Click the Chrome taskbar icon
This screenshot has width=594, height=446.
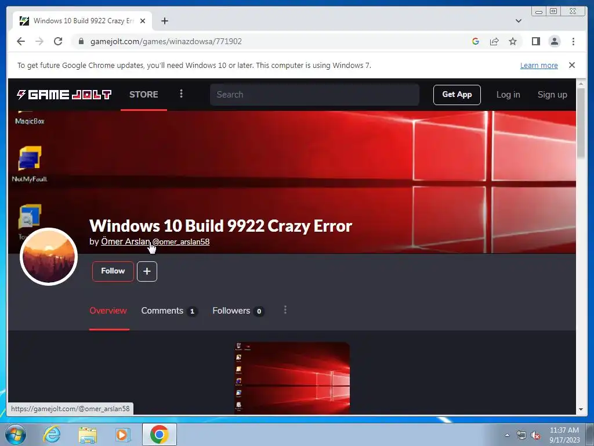pos(160,434)
